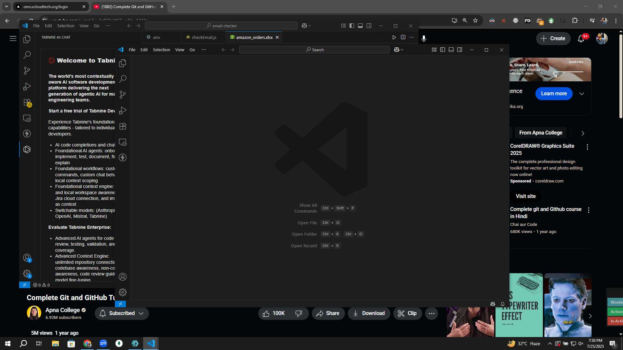Open View menu in front VS Code window
The width and height of the screenshot is (623, 350).
coord(179,50)
